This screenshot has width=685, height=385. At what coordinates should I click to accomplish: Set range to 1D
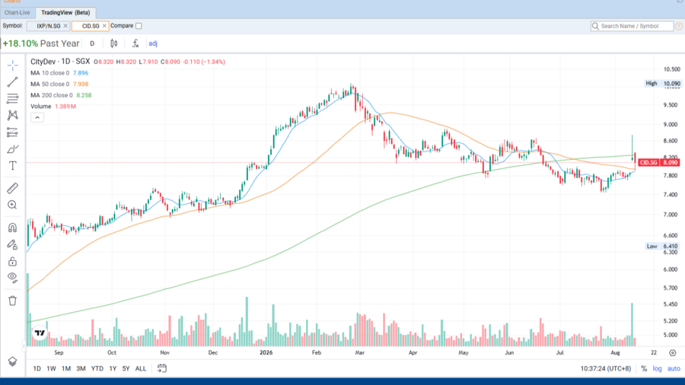point(37,368)
